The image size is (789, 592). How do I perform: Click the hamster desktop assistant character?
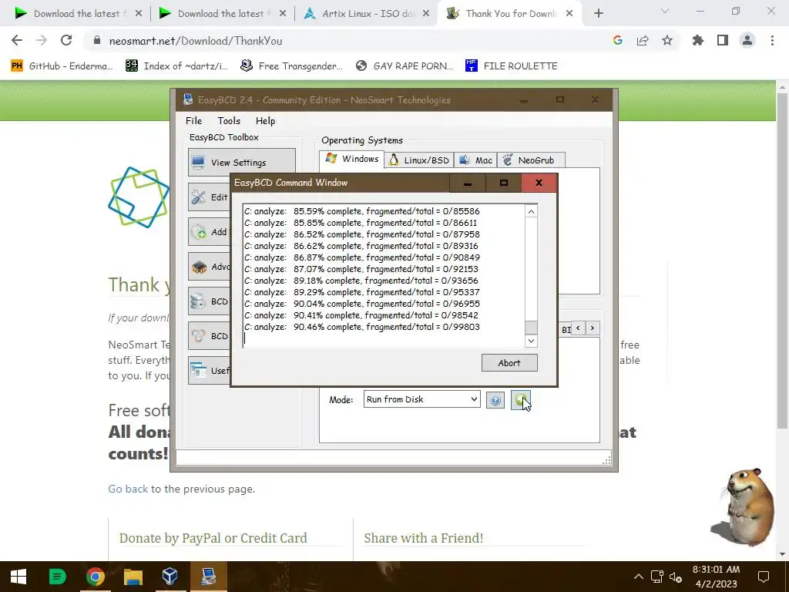tap(744, 507)
